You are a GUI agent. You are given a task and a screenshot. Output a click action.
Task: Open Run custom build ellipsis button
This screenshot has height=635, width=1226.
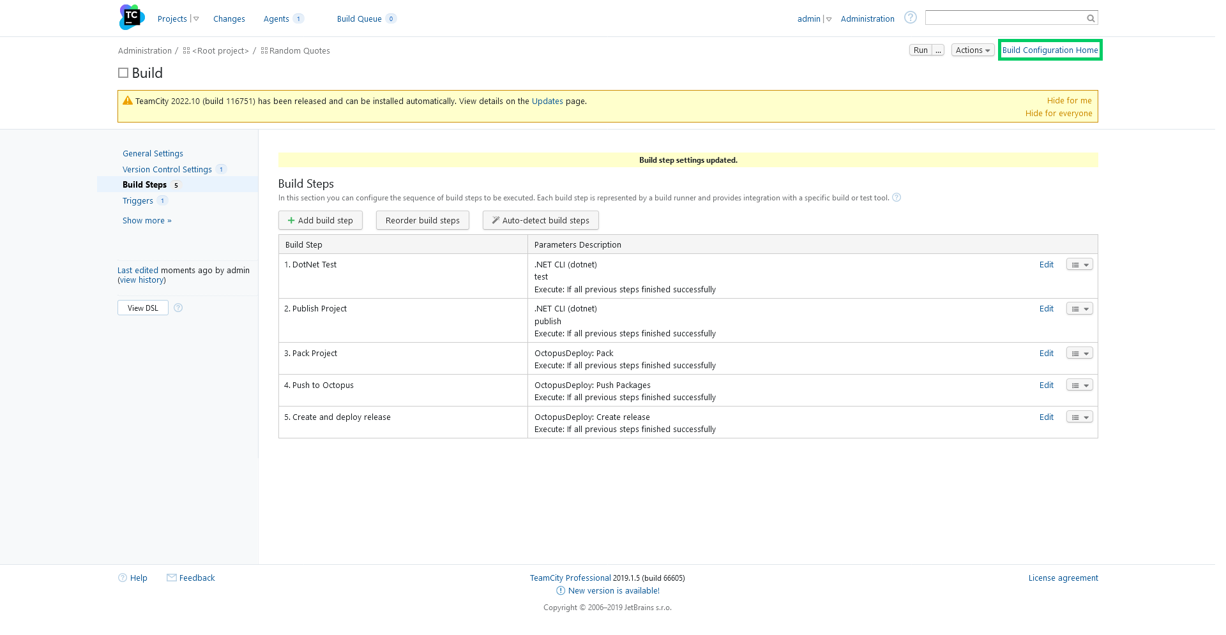coord(938,50)
